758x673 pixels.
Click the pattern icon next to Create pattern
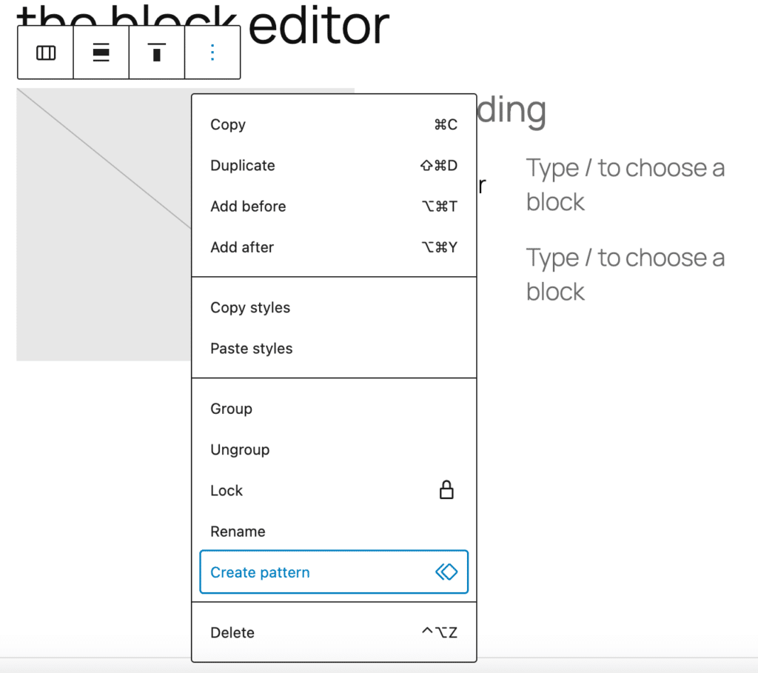[x=446, y=572]
